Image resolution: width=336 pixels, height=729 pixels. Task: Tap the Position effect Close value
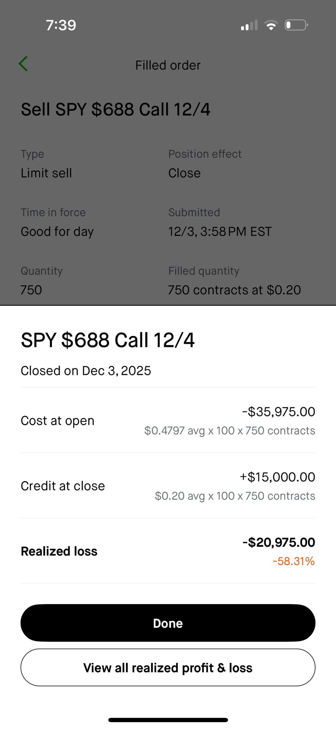184,173
